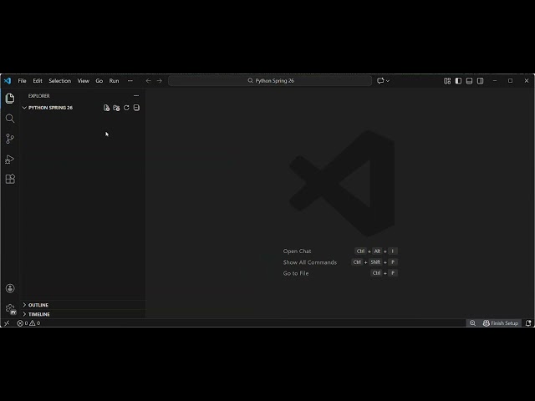Screen dimensions: 535x401
Task: Open the remote window indicator in status bar
Action: [7, 323]
